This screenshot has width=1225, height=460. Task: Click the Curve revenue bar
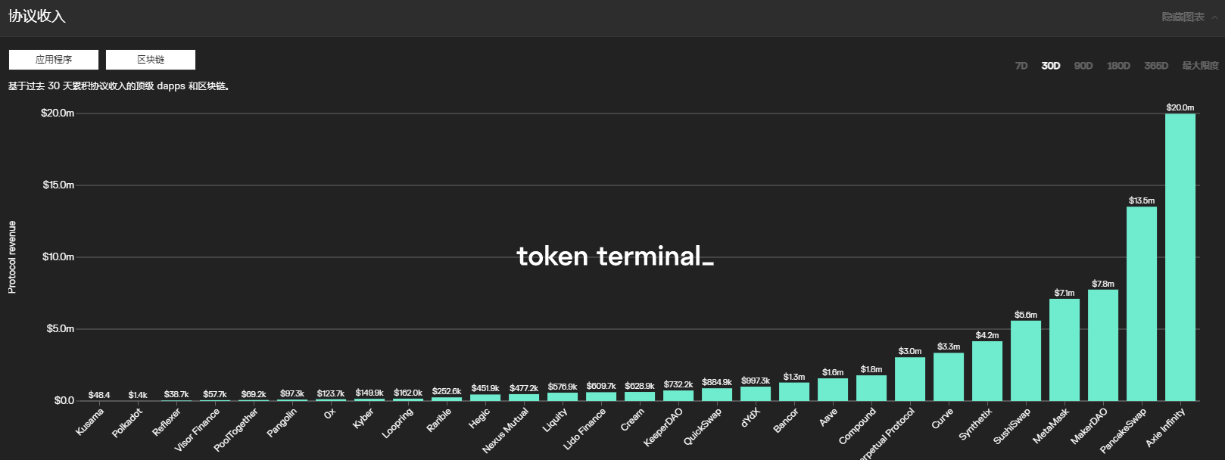pos(949,377)
